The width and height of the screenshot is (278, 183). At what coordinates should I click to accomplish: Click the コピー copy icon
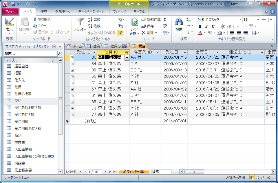point(35,26)
